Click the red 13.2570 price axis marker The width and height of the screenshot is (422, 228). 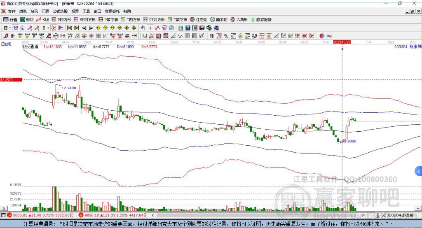tap(11, 79)
